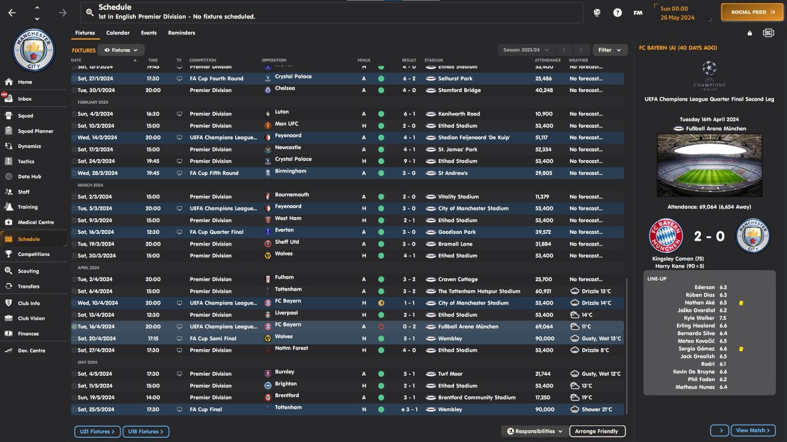Open the Filter dropdown
Image resolution: width=787 pixels, height=442 pixels.
point(609,50)
